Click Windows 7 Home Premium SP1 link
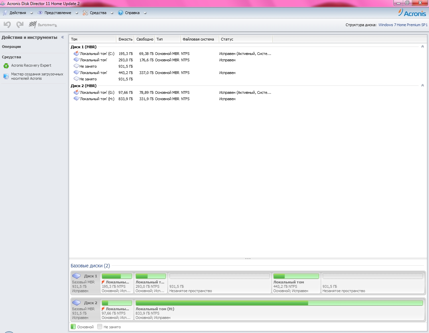The width and height of the screenshot is (429, 333). coord(403,25)
